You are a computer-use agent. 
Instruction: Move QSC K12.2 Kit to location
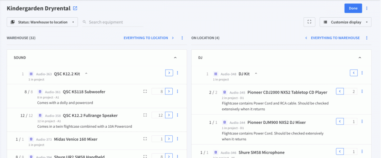169,73
